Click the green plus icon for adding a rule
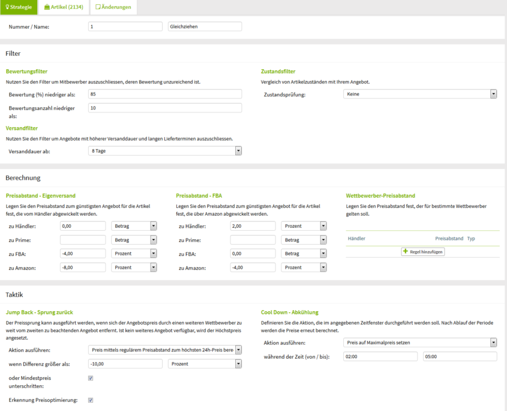This screenshot has width=507, height=411. pyautogui.click(x=406, y=251)
